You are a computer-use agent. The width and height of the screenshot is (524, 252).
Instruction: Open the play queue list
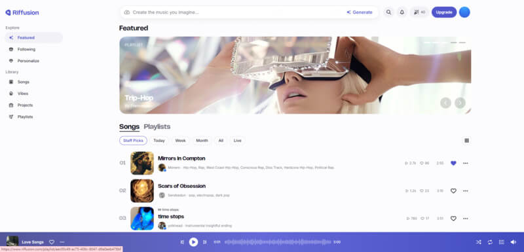click(x=501, y=242)
